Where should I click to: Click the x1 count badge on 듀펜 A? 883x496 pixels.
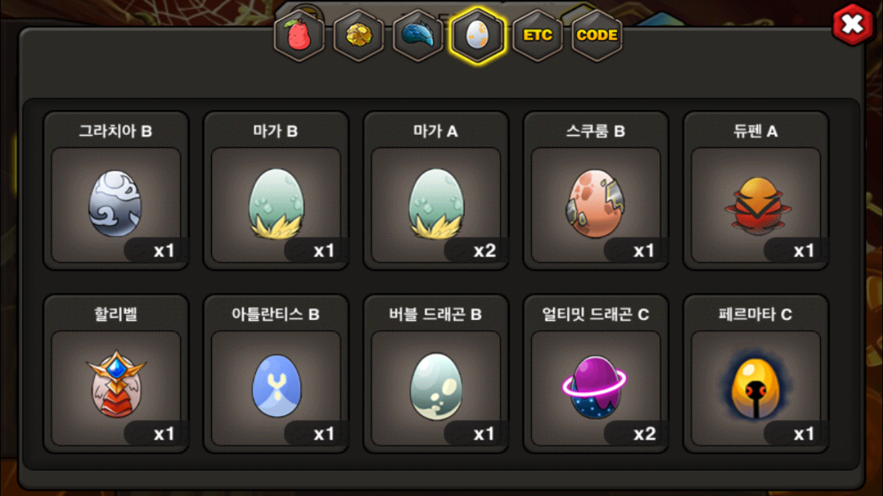click(x=804, y=251)
